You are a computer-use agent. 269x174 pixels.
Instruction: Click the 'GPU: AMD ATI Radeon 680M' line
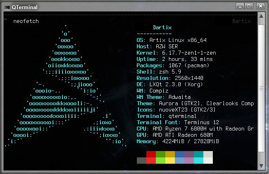click(174, 135)
